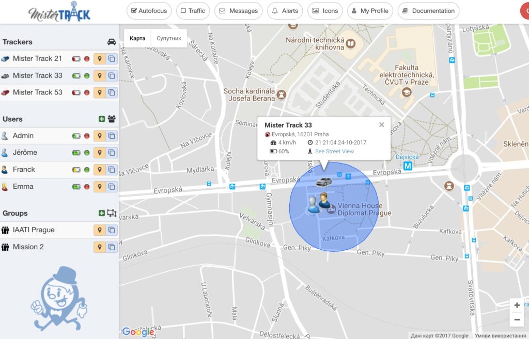
Task: Click the Dejvická metro M icon
Action: [408, 166]
